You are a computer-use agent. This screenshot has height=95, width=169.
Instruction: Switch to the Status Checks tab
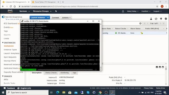pos(51,73)
